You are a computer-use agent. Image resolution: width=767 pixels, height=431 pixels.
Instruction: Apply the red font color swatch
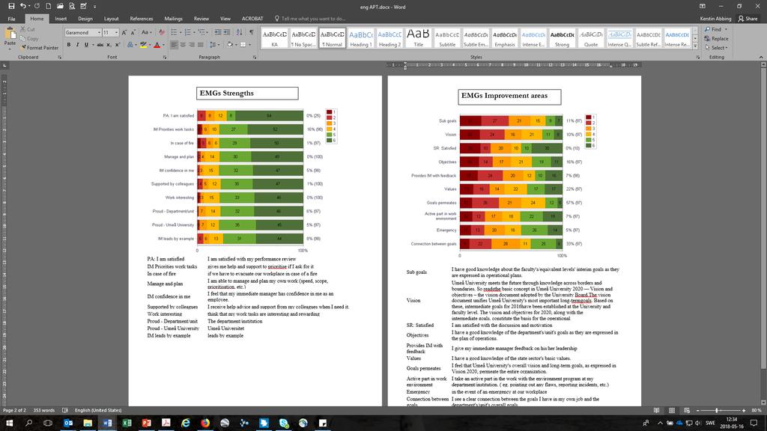pyautogui.click(x=157, y=45)
